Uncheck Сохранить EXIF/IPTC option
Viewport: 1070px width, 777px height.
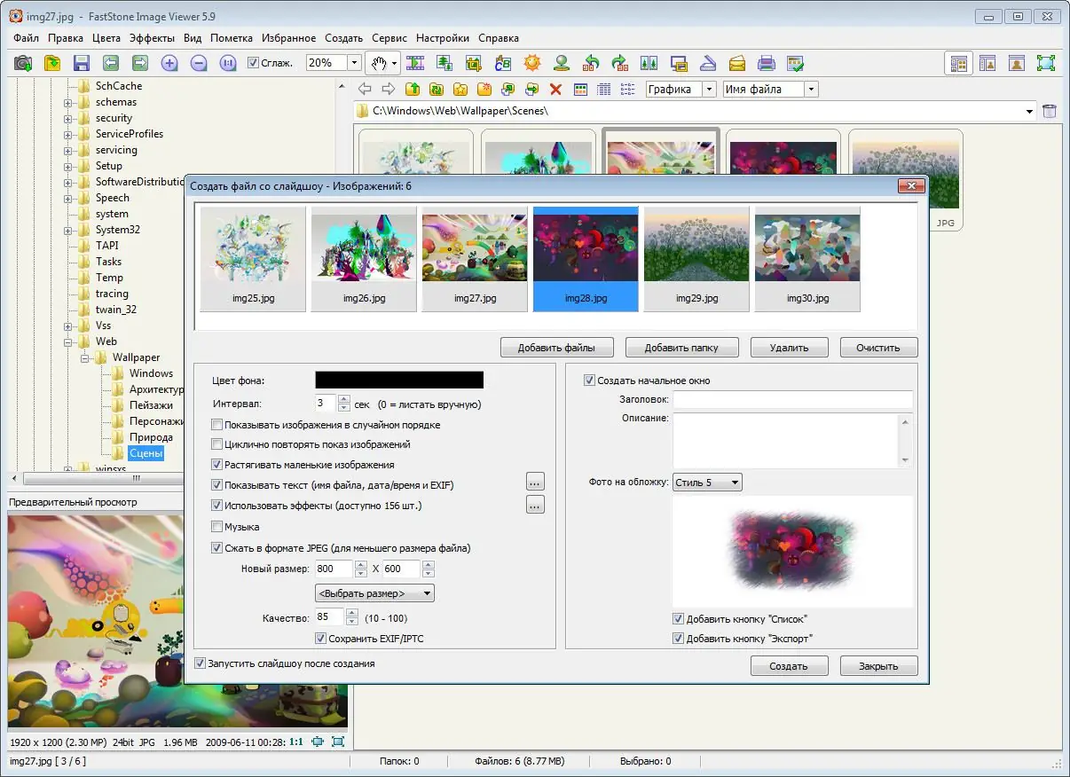pyautogui.click(x=320, y=638)
